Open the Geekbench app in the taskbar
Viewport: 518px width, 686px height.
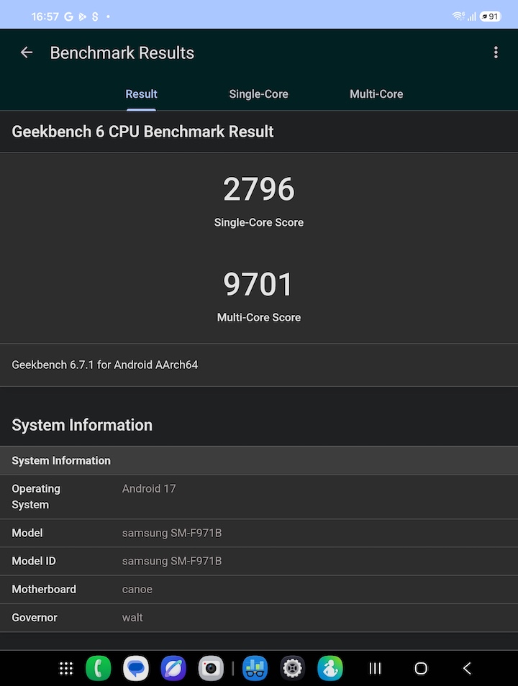(255, 668)
